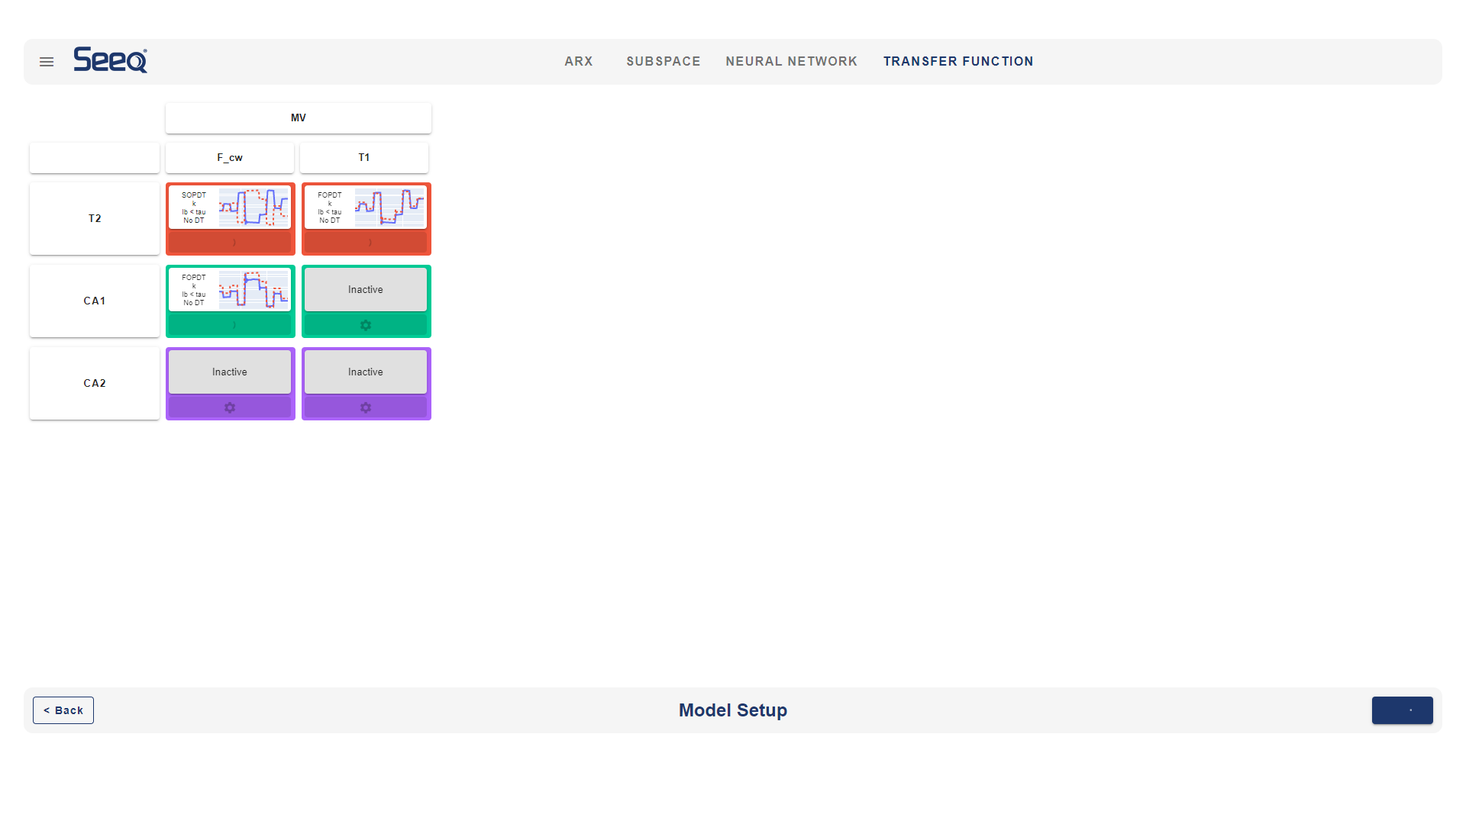
Task: Activate the Inactive CA1–T1 cell
Action: point(366,289)
